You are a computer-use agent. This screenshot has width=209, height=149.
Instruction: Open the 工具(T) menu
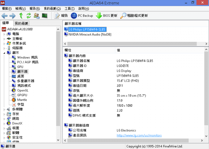tap(69, 9)
